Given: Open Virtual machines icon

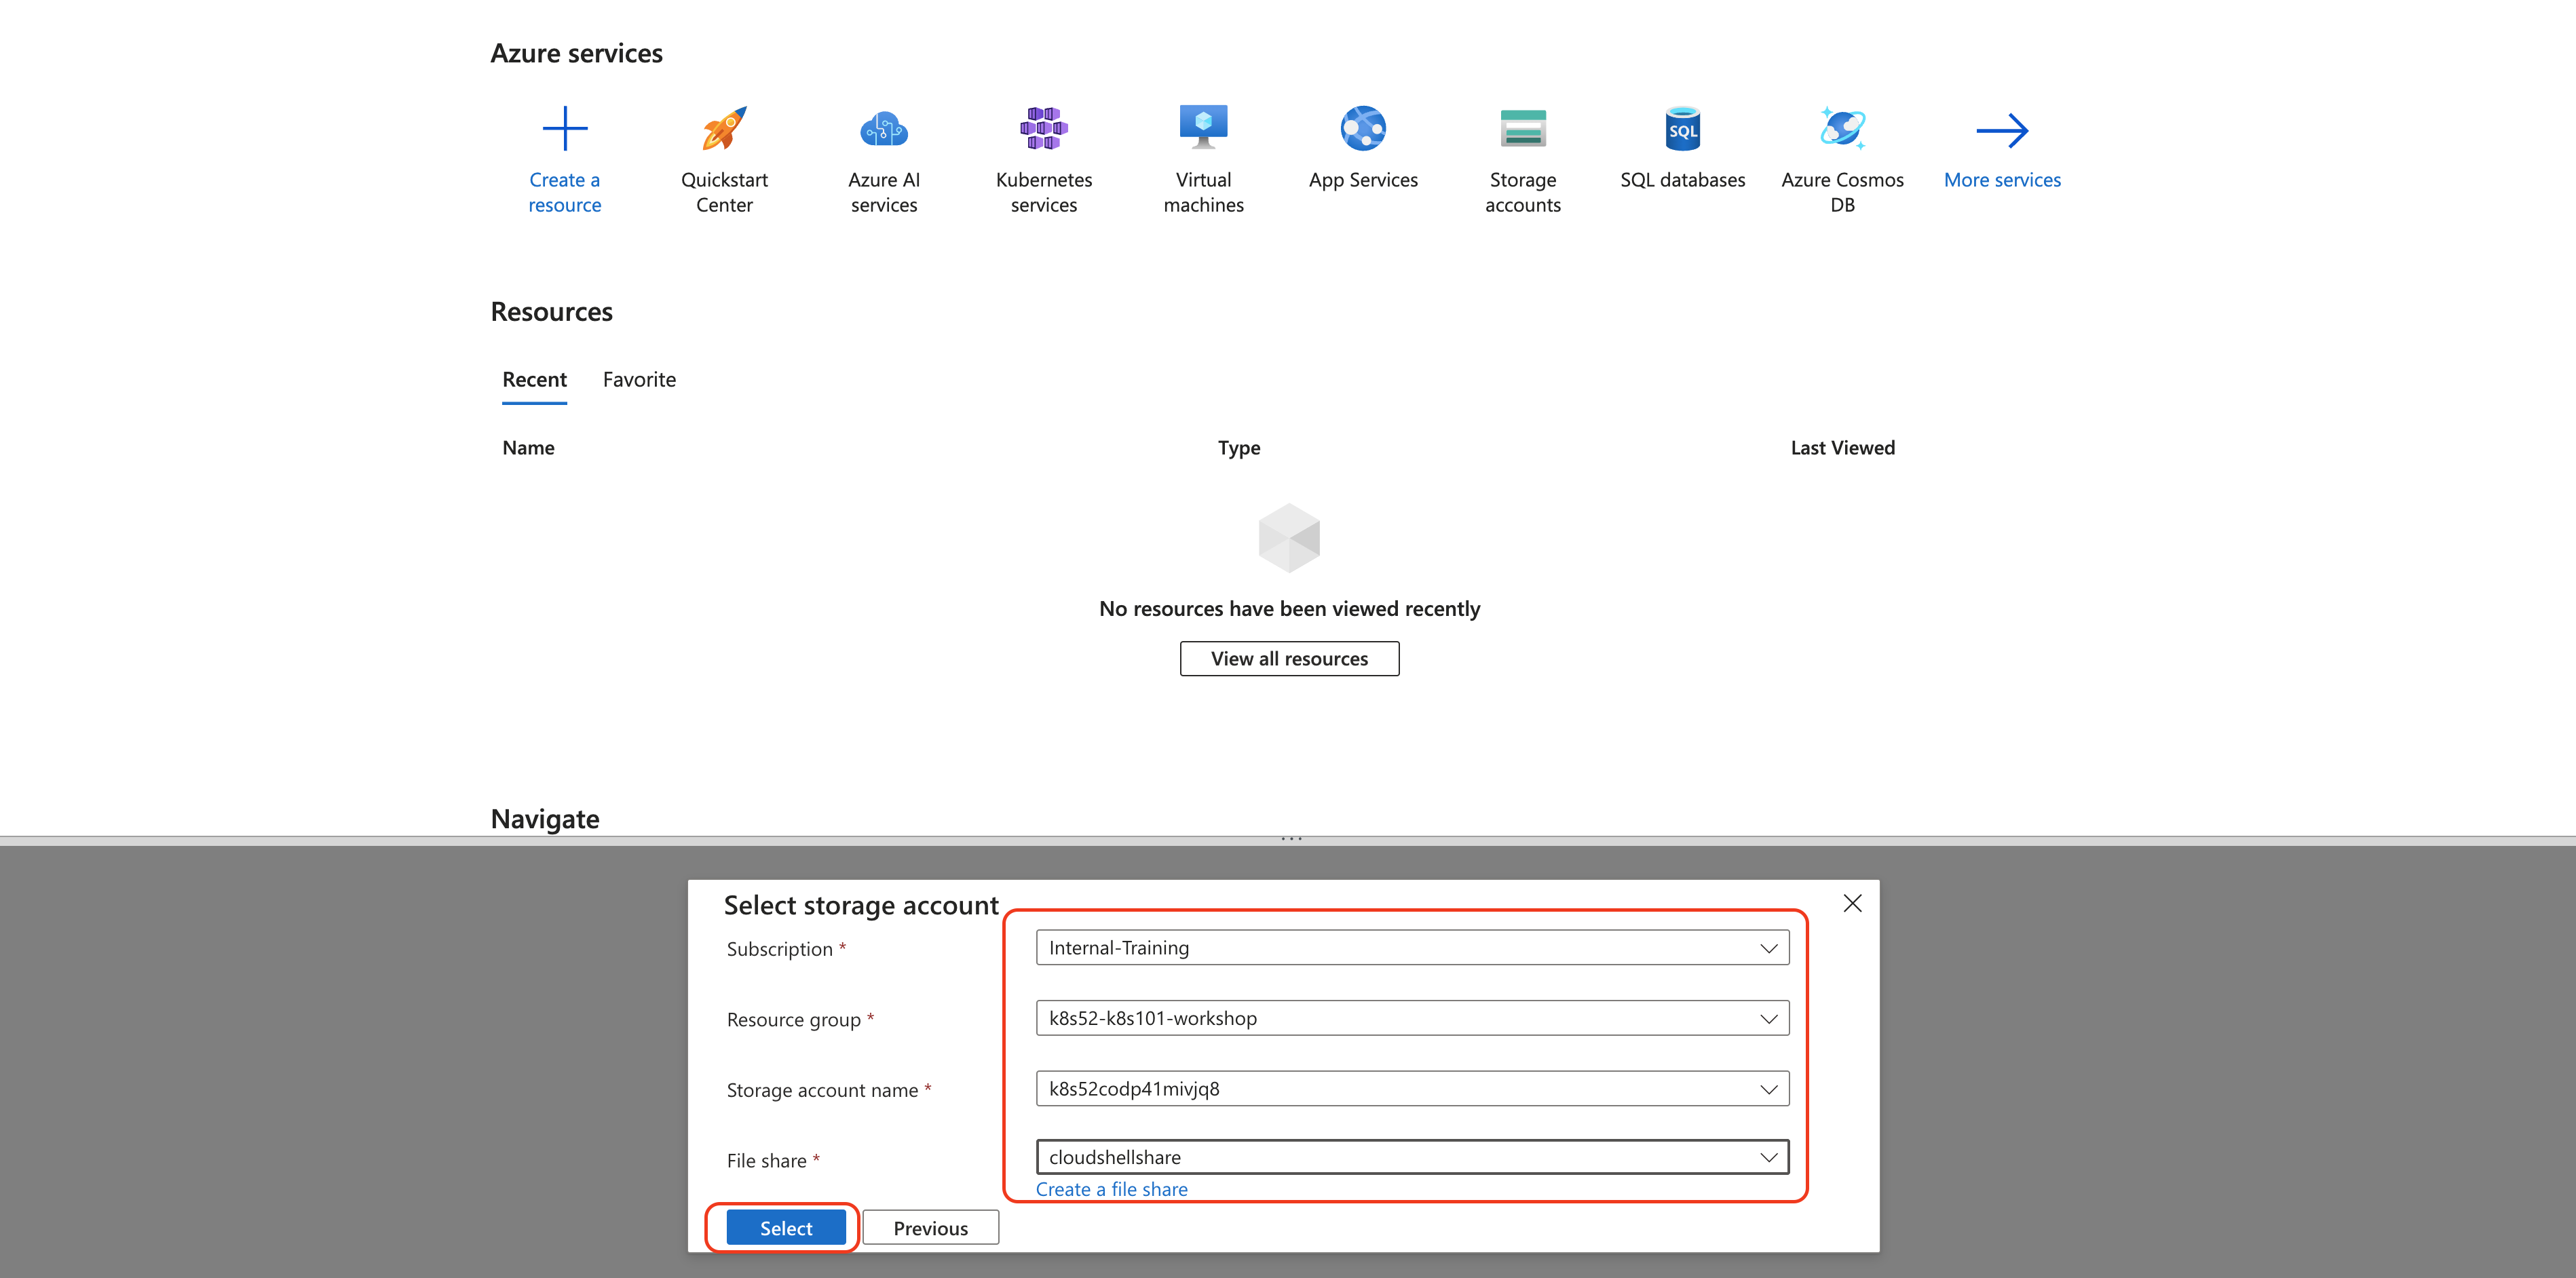Looking at the screenshot, I should [x=1204, y=128].
